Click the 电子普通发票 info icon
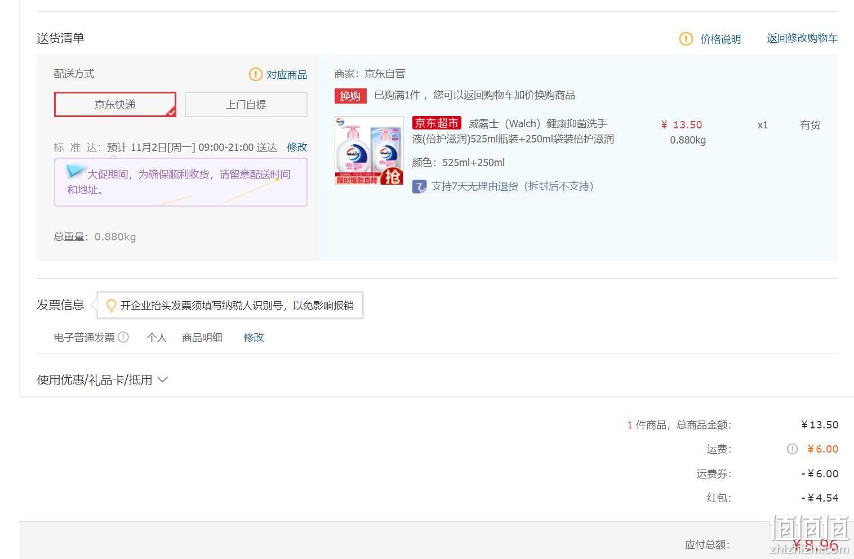This screenshot has height=559, width=854. pyautogui.click(x=123, y=337)
